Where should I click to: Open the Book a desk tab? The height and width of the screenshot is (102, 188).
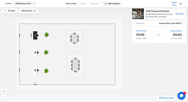71,4
